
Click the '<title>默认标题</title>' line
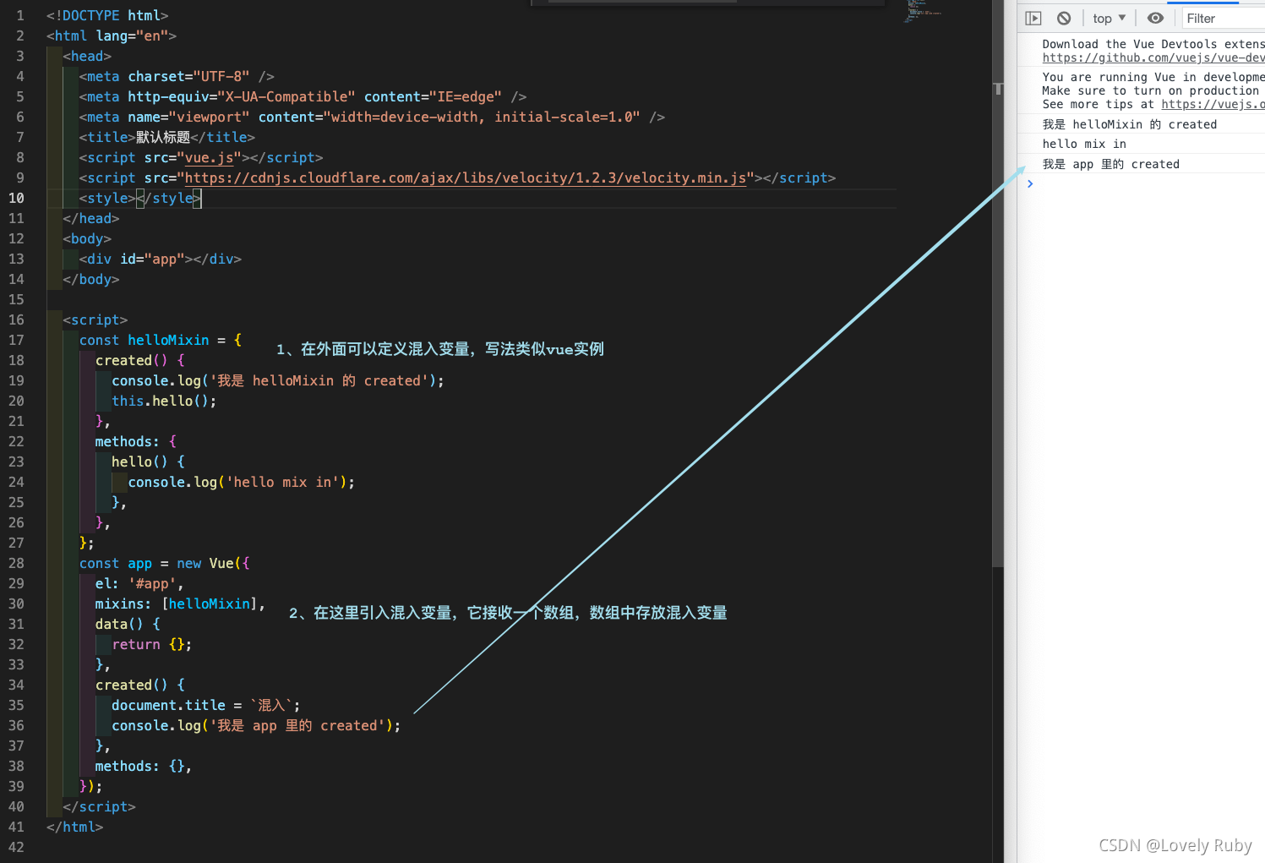(166, 137)
